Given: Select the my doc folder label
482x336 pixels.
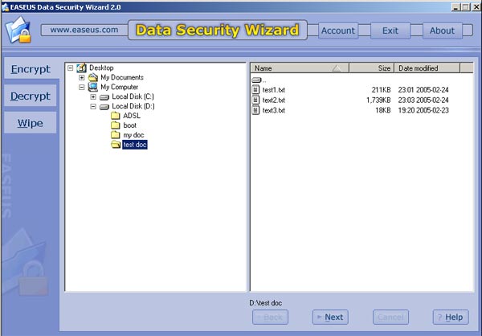Looking at the screenshot, I should coord(133,135).
